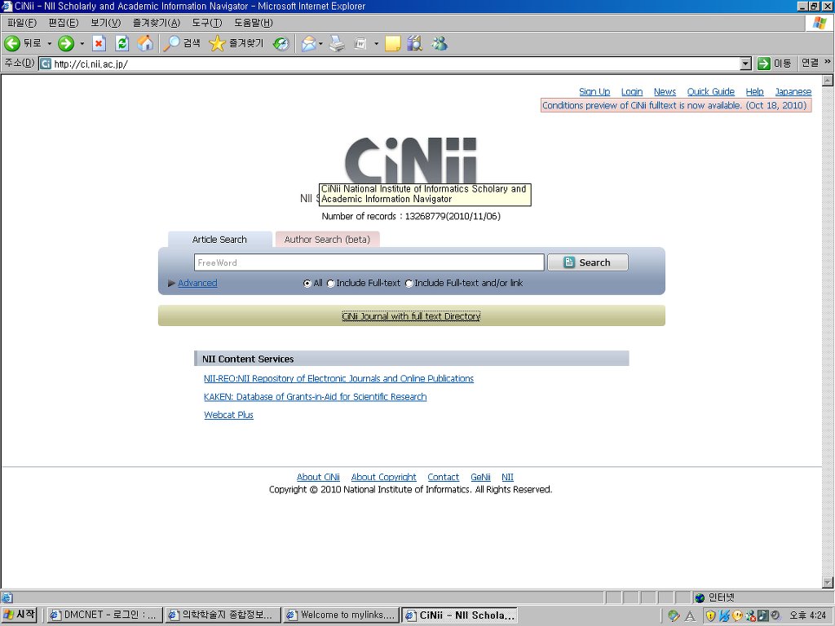The image size is (835, 626).
Task: Open the GeNii footer link
Action: click(480, 477)
